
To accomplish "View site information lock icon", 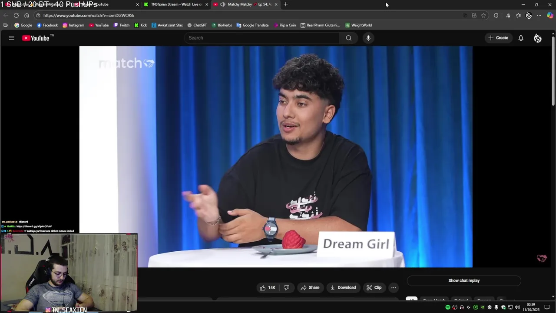I will coord(38,15).
